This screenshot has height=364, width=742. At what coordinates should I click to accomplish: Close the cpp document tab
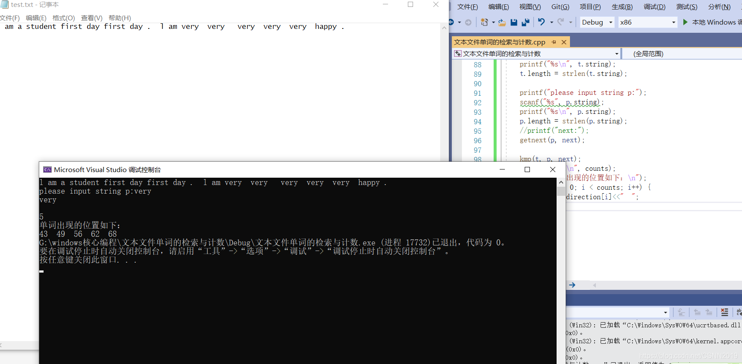pyautogui.click(x=564, y=42)
